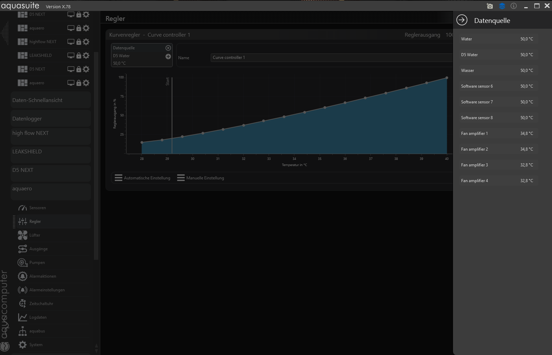Toggle the lock on bottom aquaero entry
The width and height of the screenshot is (552, 355).
[x=79, y=83]
